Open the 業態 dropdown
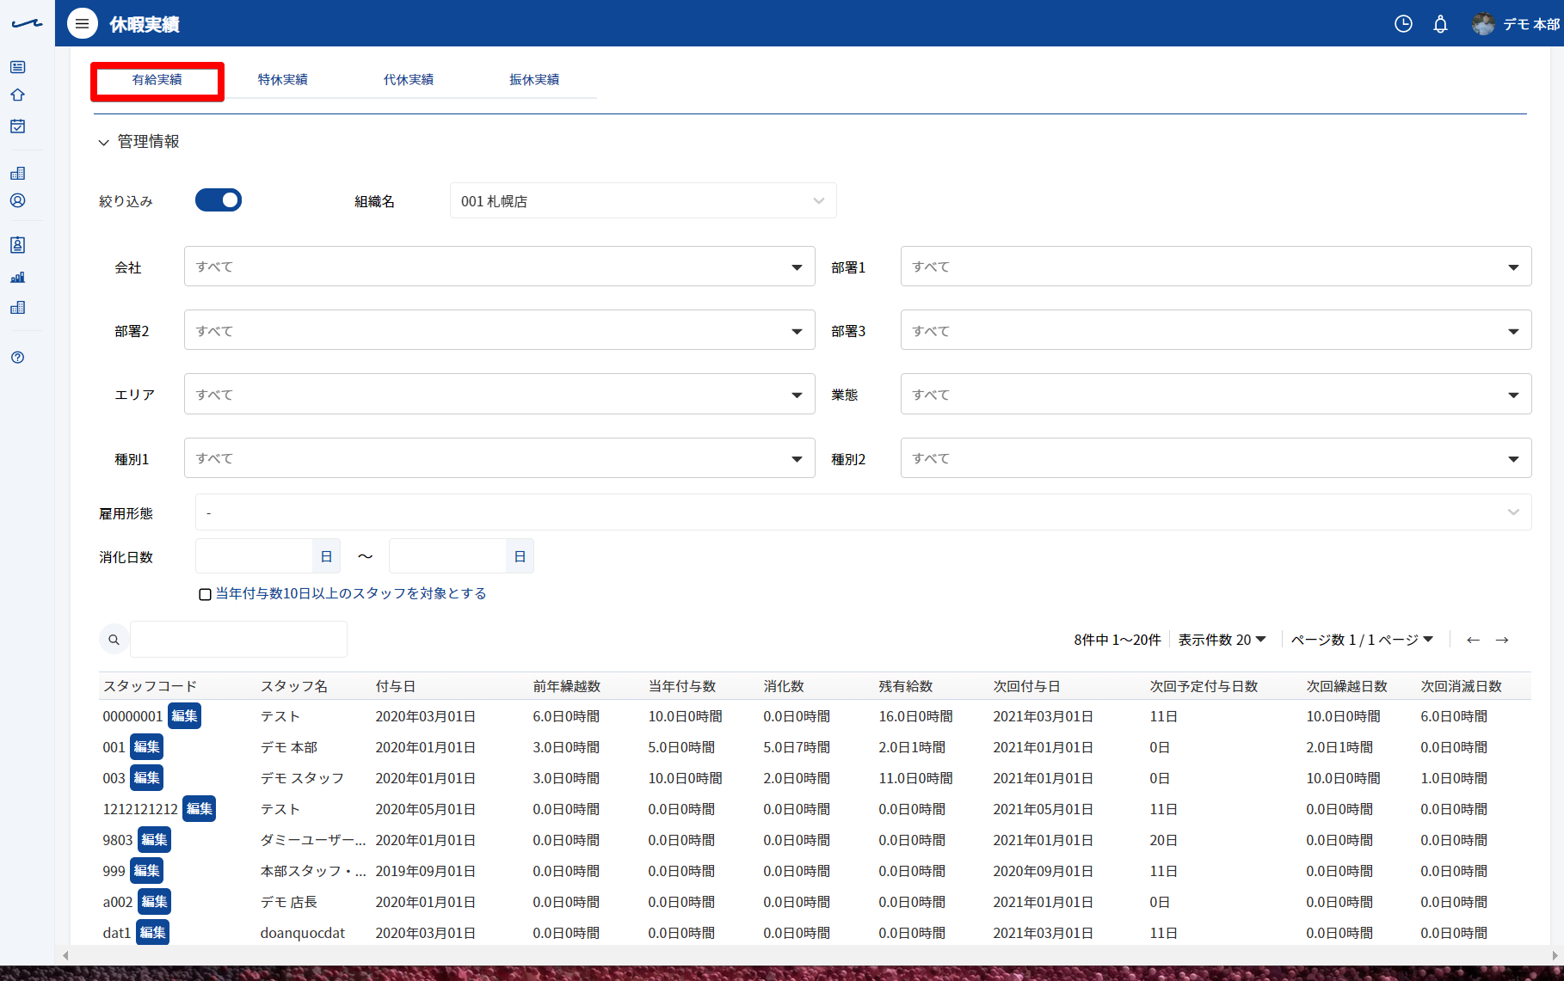The height and width of the screenshot is (981, 1564). (x=1216, y=394)
